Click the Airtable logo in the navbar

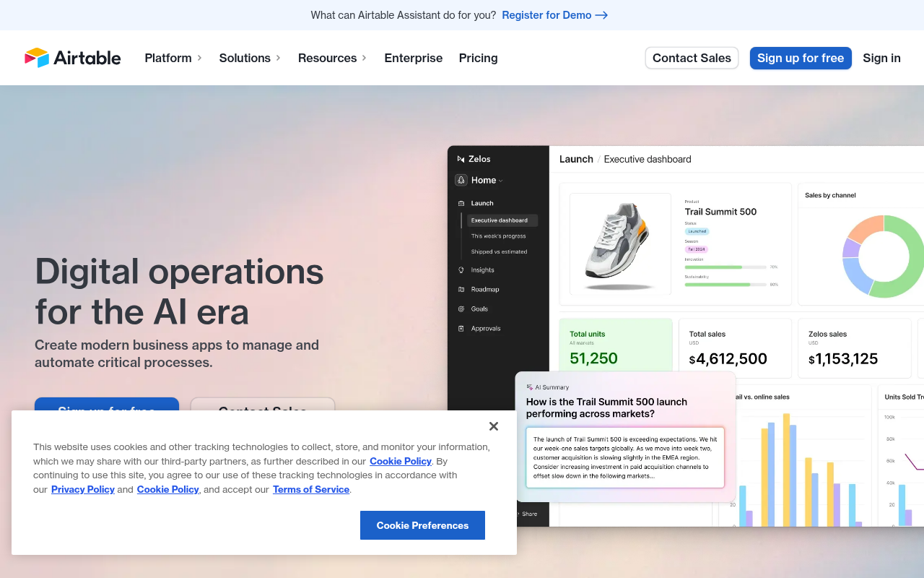[x=72, y=58]
